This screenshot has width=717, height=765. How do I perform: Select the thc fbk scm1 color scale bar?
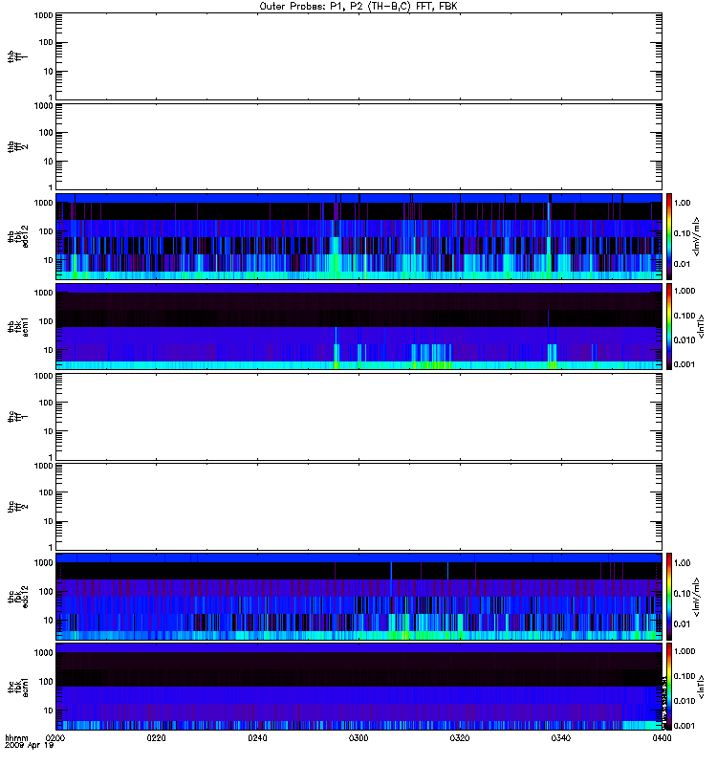pos(669,687)
